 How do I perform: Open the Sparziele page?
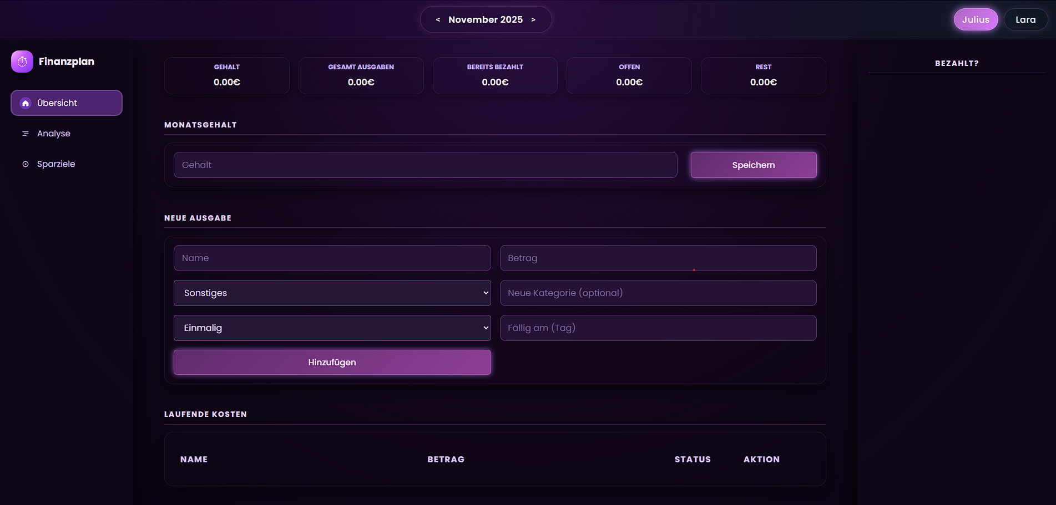pos(56,164)
